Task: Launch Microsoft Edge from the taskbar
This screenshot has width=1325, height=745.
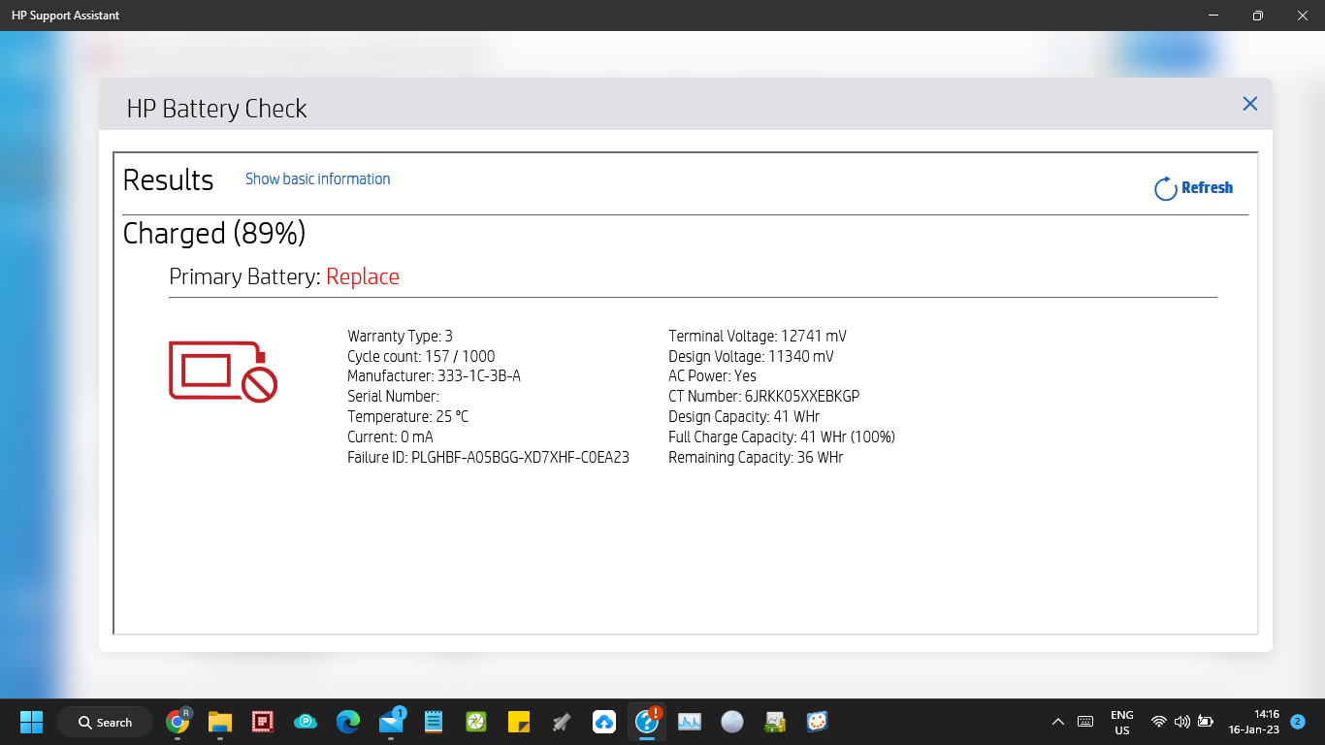Action: pyautogui.click(x=347, y=722)
